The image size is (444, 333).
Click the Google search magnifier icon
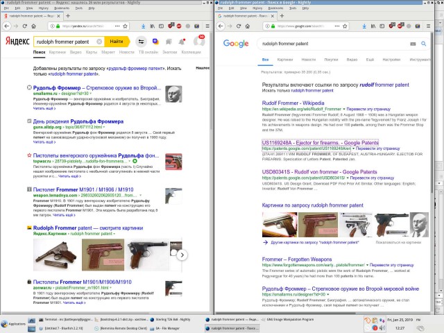tap(424, 44)
